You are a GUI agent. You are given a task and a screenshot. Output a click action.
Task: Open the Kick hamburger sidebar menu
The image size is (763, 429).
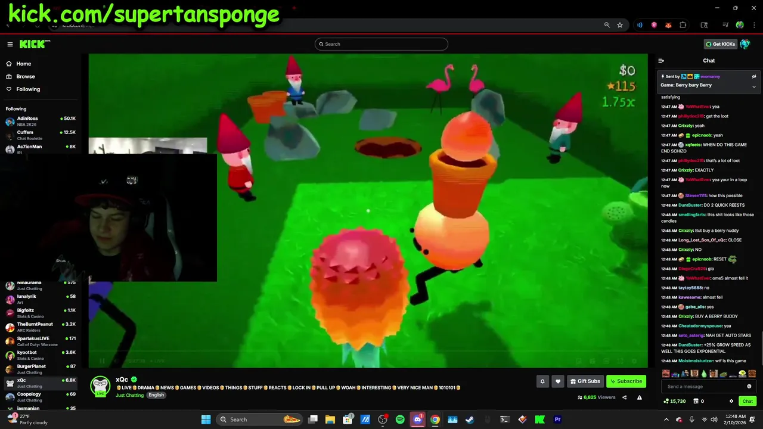pyautogui.click(x=10, y=44)
